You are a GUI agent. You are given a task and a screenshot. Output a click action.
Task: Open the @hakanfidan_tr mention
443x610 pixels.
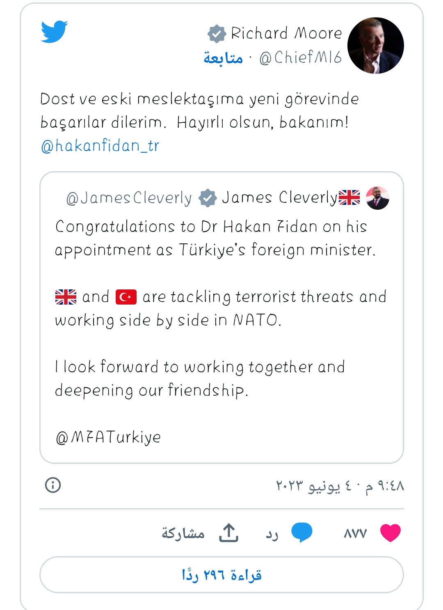(x=100, y=146)
